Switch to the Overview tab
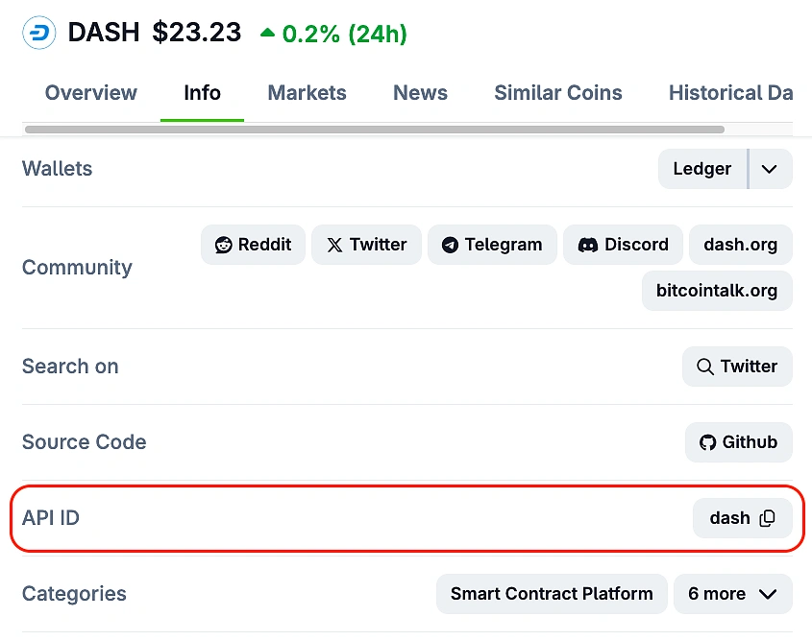This screenshot has width=812, height=640. [x=90, y=93]
